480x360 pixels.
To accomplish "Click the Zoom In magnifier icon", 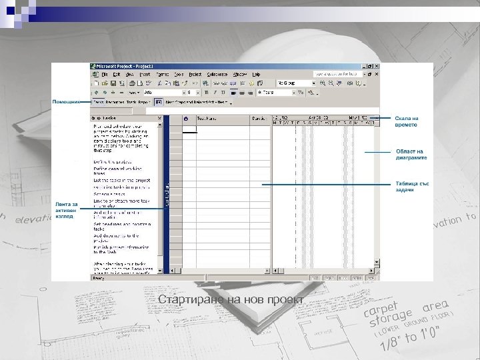I will (x=323, y=83).
